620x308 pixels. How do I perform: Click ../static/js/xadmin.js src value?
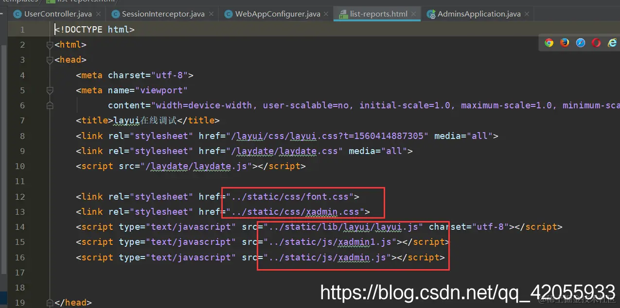(327, 257)
